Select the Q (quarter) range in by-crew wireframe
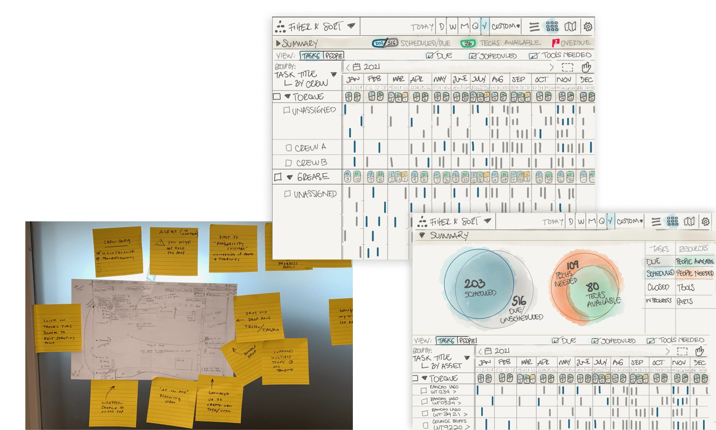 [475, 26]
